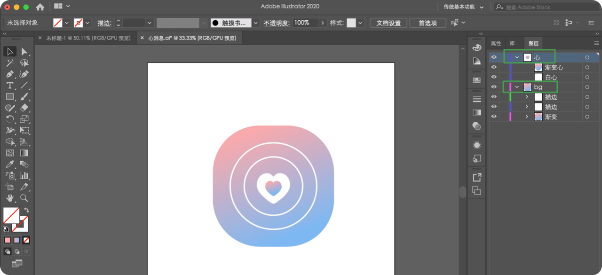Pick the Eyedropper tool
The height and width of the screenshot is (275, 602).
coord(10,165)
